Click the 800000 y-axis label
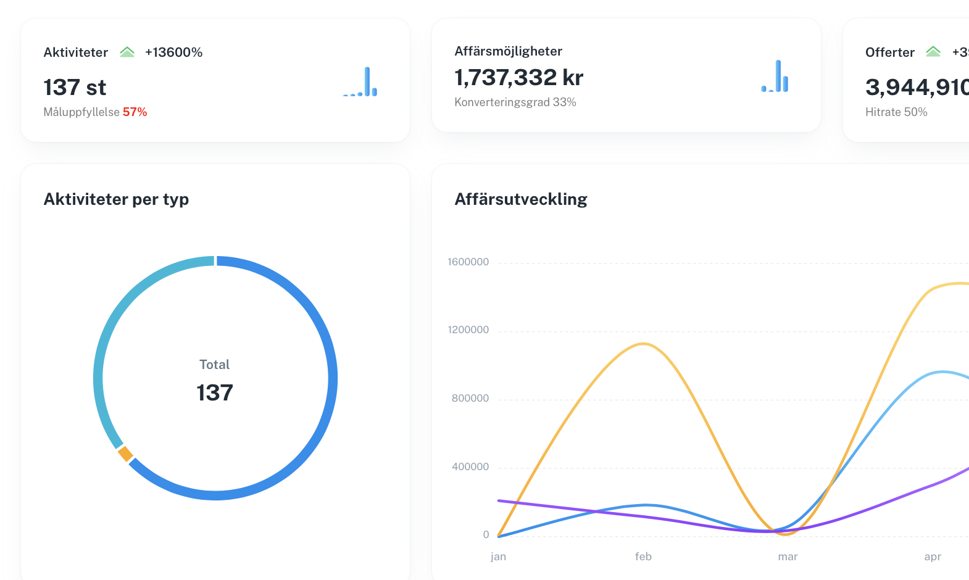 coord(470,399)
